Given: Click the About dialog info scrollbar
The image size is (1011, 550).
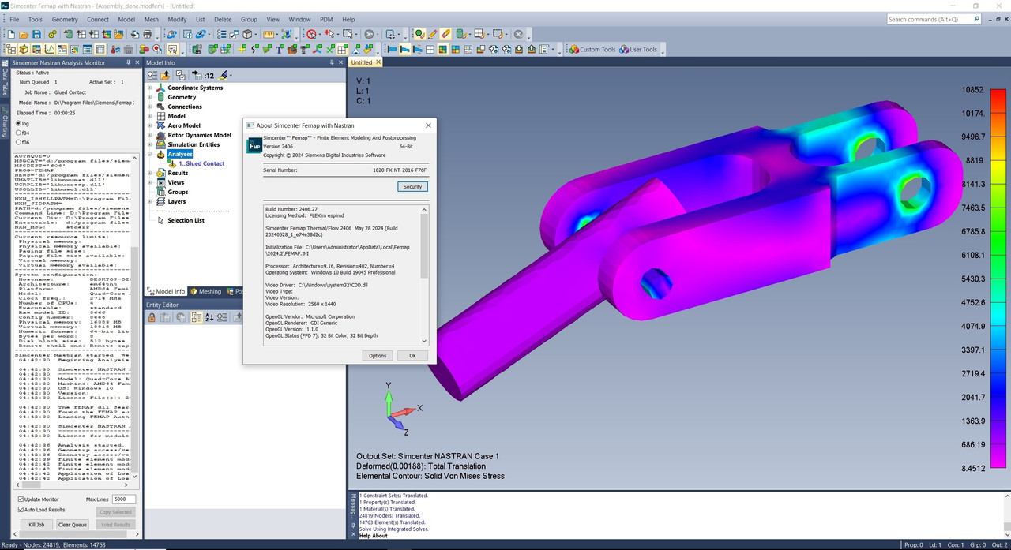Looking at the screenshot, I should [425, 275].
